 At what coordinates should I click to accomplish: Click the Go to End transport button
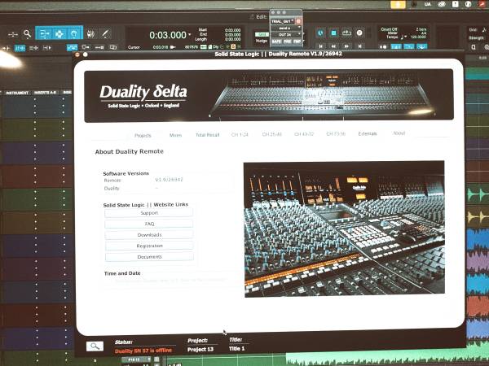pos(359,46)
